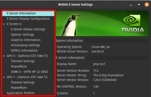The image size is (151, 97).
Task: Click the System Information section heading
Action: (69, 41)
